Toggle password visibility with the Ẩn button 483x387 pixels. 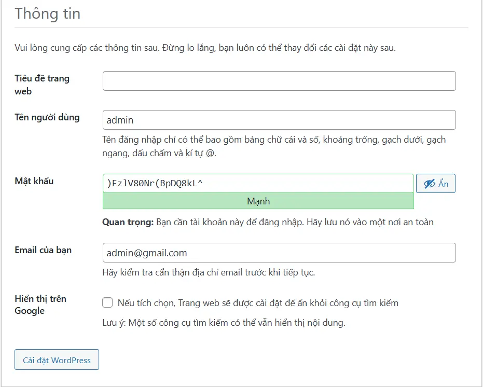click(436, 183)
